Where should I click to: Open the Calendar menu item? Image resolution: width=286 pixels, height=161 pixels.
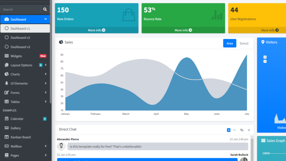coord(25,119)
